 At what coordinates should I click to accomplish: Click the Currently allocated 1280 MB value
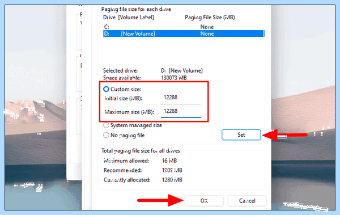[x=172, y=180]
